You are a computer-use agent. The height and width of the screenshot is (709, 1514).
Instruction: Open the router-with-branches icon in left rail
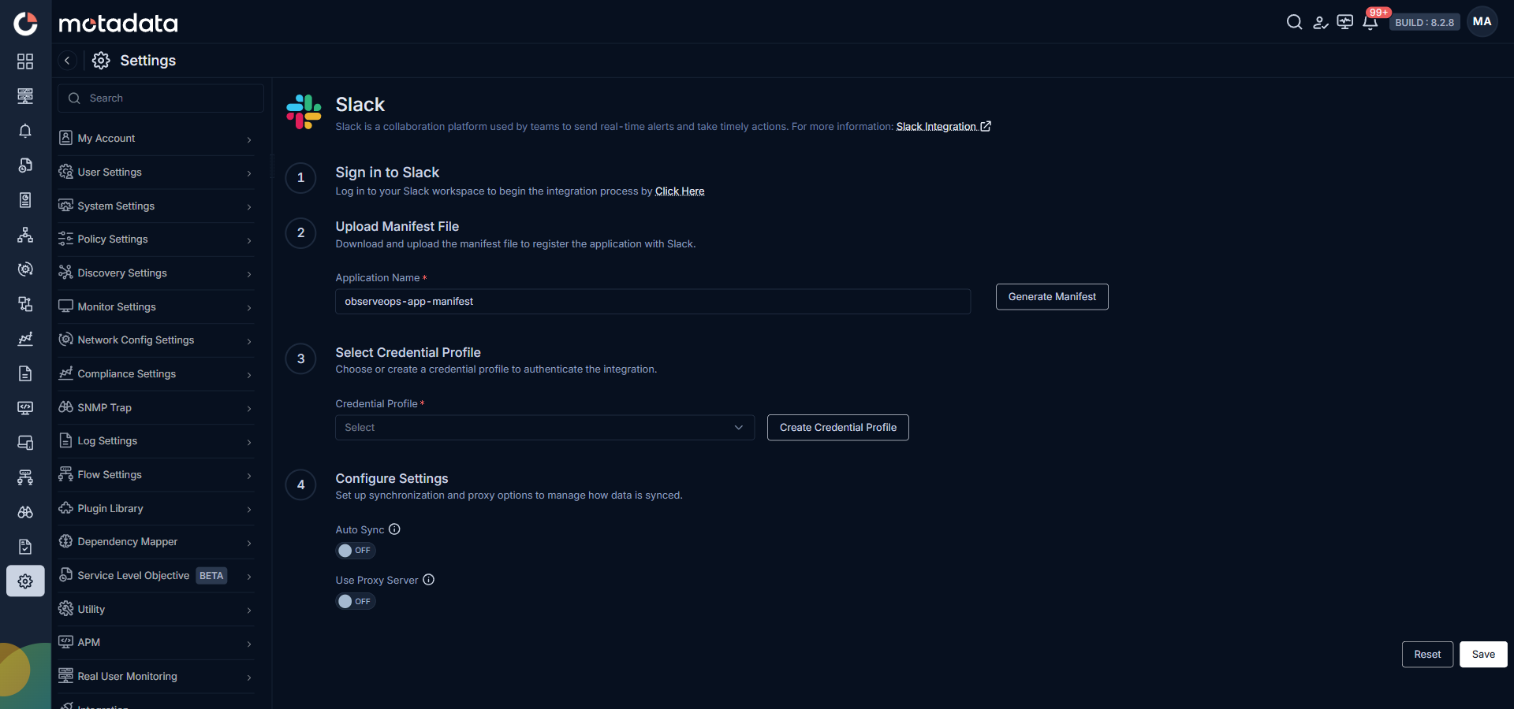pyautogui.click(x=25, y=477)
